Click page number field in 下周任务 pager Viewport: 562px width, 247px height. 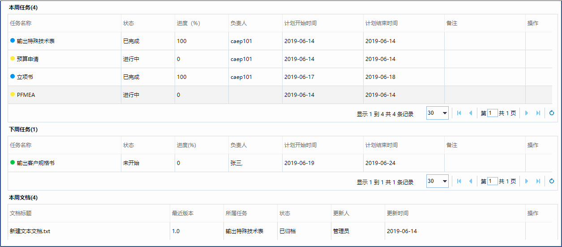[x=492, y=182]
